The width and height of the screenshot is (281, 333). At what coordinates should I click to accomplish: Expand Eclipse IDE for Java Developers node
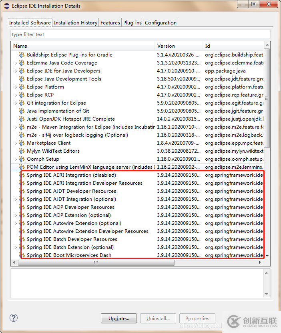(16, 71)
